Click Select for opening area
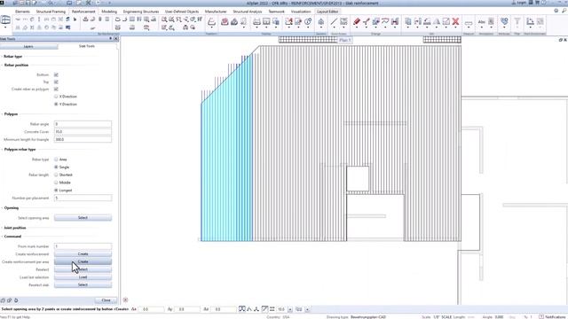The width and height of the screenshot is (568, 319). click(x=83, y=218)
